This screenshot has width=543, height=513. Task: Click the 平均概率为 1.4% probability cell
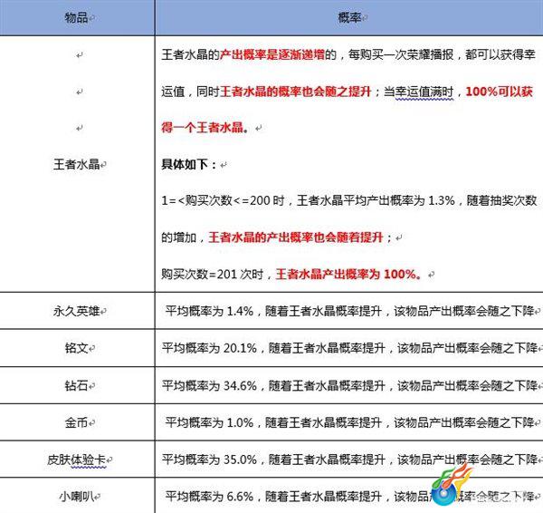[x=349, y=311]
